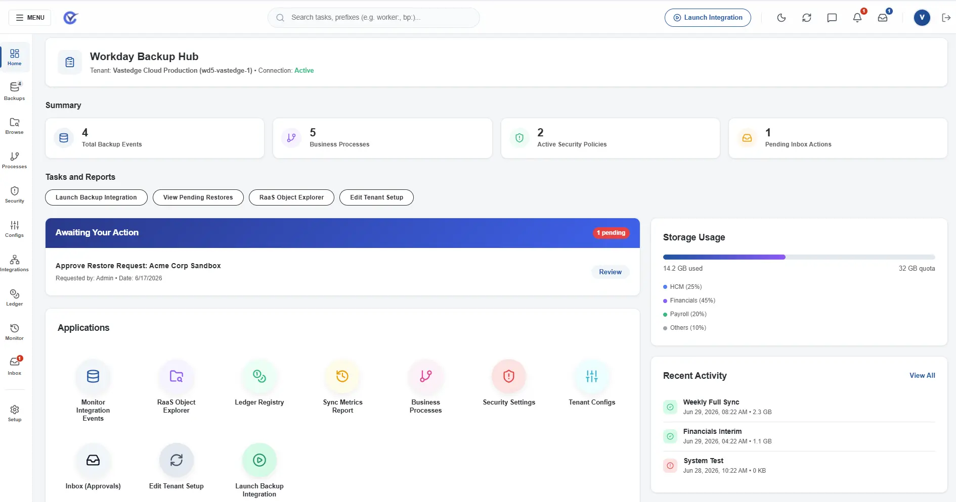The width and height of the screenshot is (956, 502).
Task: Open the user avatar V menu
Action: click(922, 18)
